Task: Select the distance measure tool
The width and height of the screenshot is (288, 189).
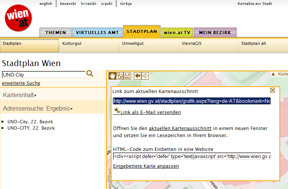Action: [127, 76]
